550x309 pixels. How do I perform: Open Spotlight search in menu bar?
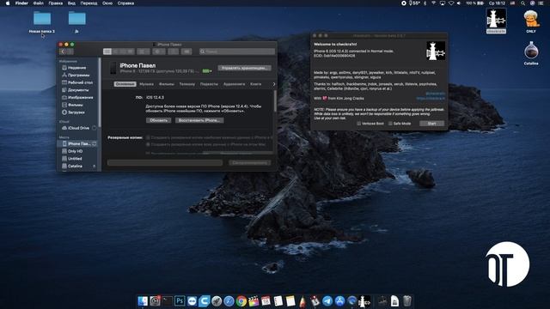(x=522, y=3)
